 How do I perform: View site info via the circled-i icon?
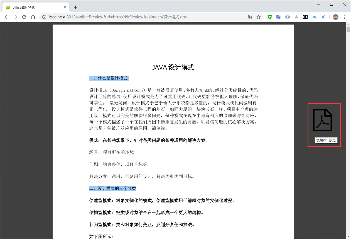[44, 17]
